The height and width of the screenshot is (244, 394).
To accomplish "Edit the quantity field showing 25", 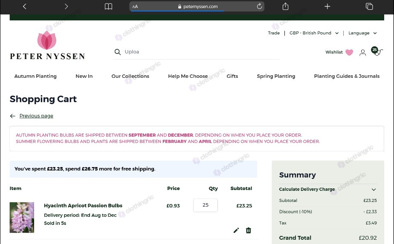I will coord(206,205).
